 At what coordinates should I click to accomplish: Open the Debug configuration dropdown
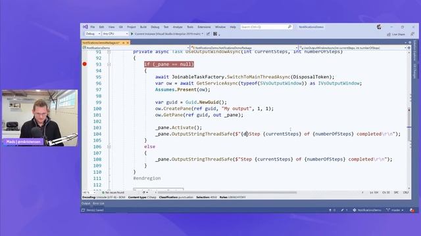coord(93,33)
